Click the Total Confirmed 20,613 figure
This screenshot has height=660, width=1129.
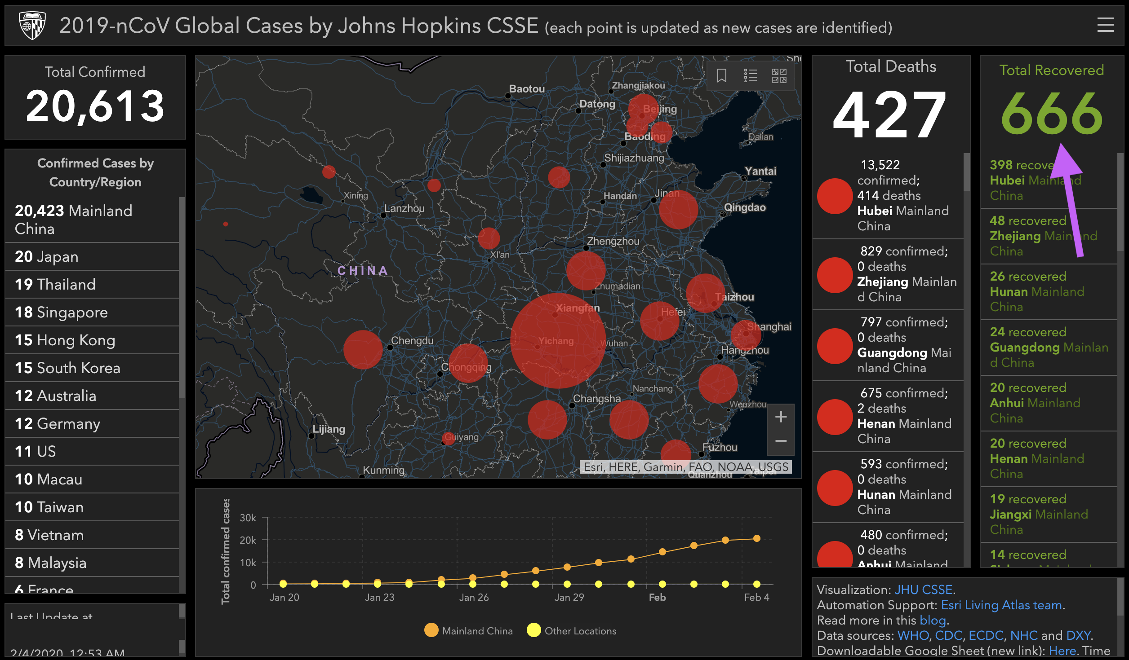coord(95,106)
